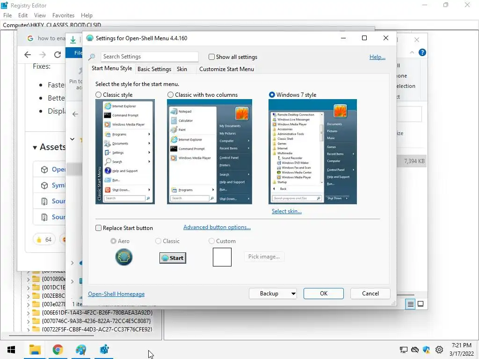This screenshot has width=479, height=359.
Task: Open the Favorites menu in Registry Editor
Action: tap(63, 15)
